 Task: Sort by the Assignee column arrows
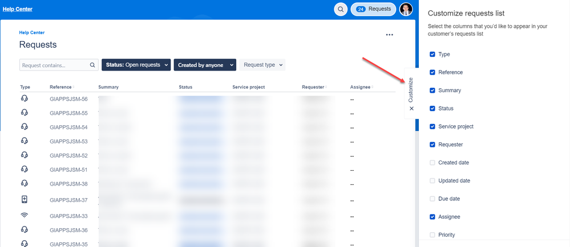[x=373, y=87]
